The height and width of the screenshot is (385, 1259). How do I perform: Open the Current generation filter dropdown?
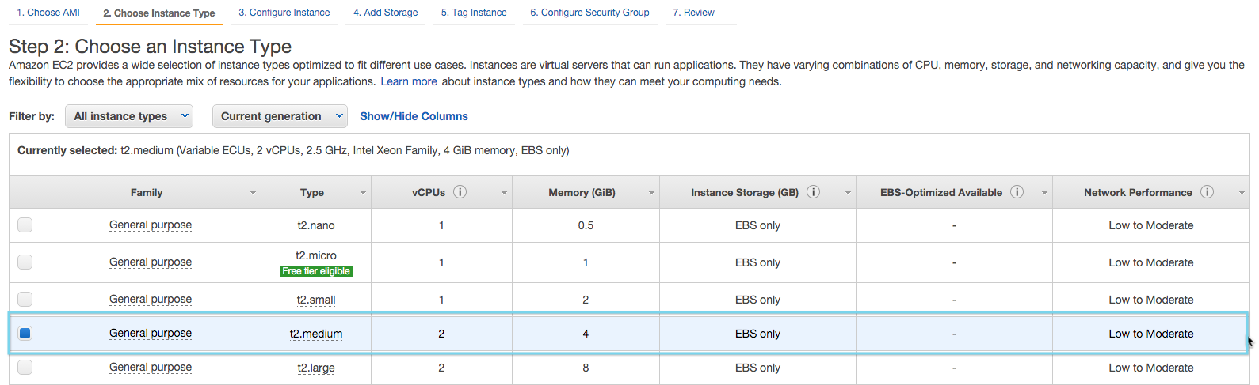point(280,116)
